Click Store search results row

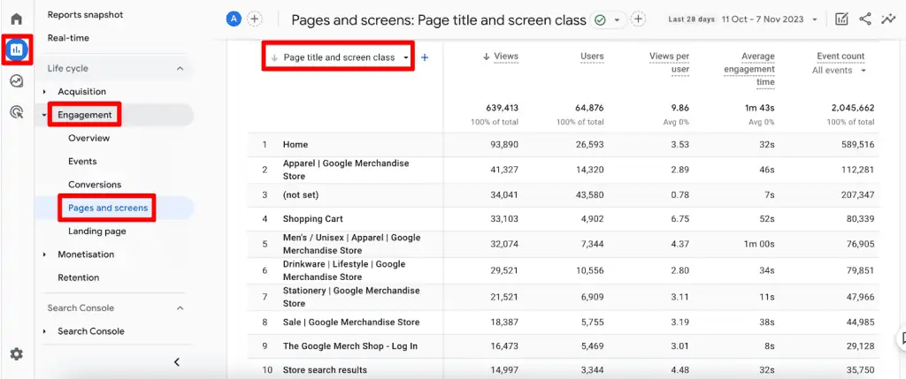click(564, 370)
